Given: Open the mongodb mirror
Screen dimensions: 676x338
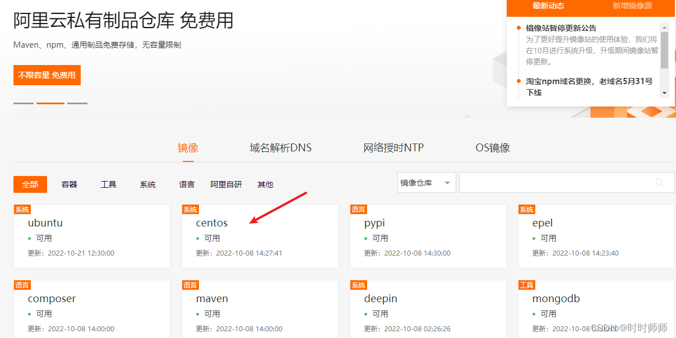Looking at the screenshot, I should (596, 309).
